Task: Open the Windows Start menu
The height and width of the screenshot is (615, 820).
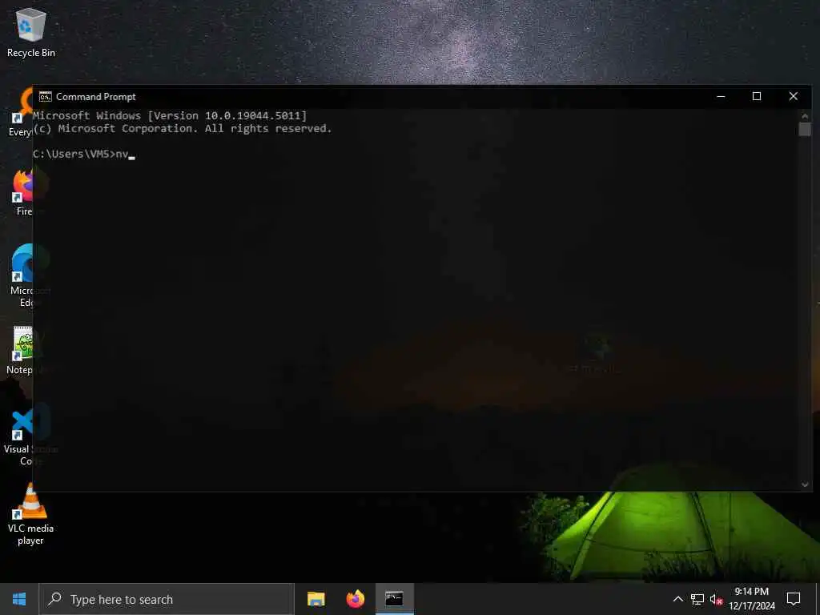Action: pos(19,599)
